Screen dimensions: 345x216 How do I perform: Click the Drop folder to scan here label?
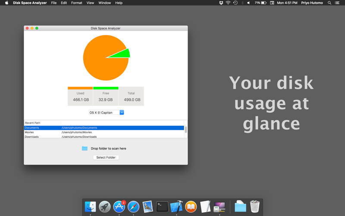tap(109, 148)
